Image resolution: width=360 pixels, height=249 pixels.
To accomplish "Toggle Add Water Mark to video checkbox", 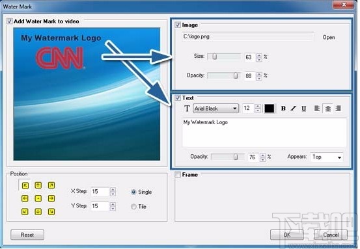I will tap(9, 21).
